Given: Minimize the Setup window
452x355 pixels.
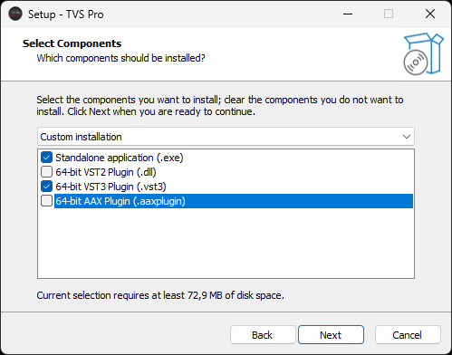Looking at the screenshot, I should tap(348, 14).
